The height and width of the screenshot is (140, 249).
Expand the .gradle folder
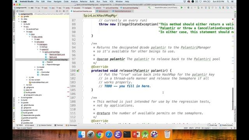coord(19,16)
